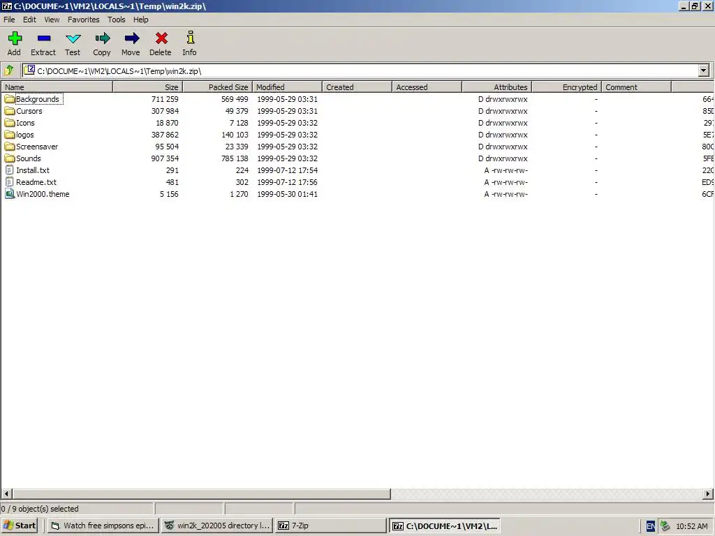
Task: Sort by the Modified column header
Action: pos(287,87)
